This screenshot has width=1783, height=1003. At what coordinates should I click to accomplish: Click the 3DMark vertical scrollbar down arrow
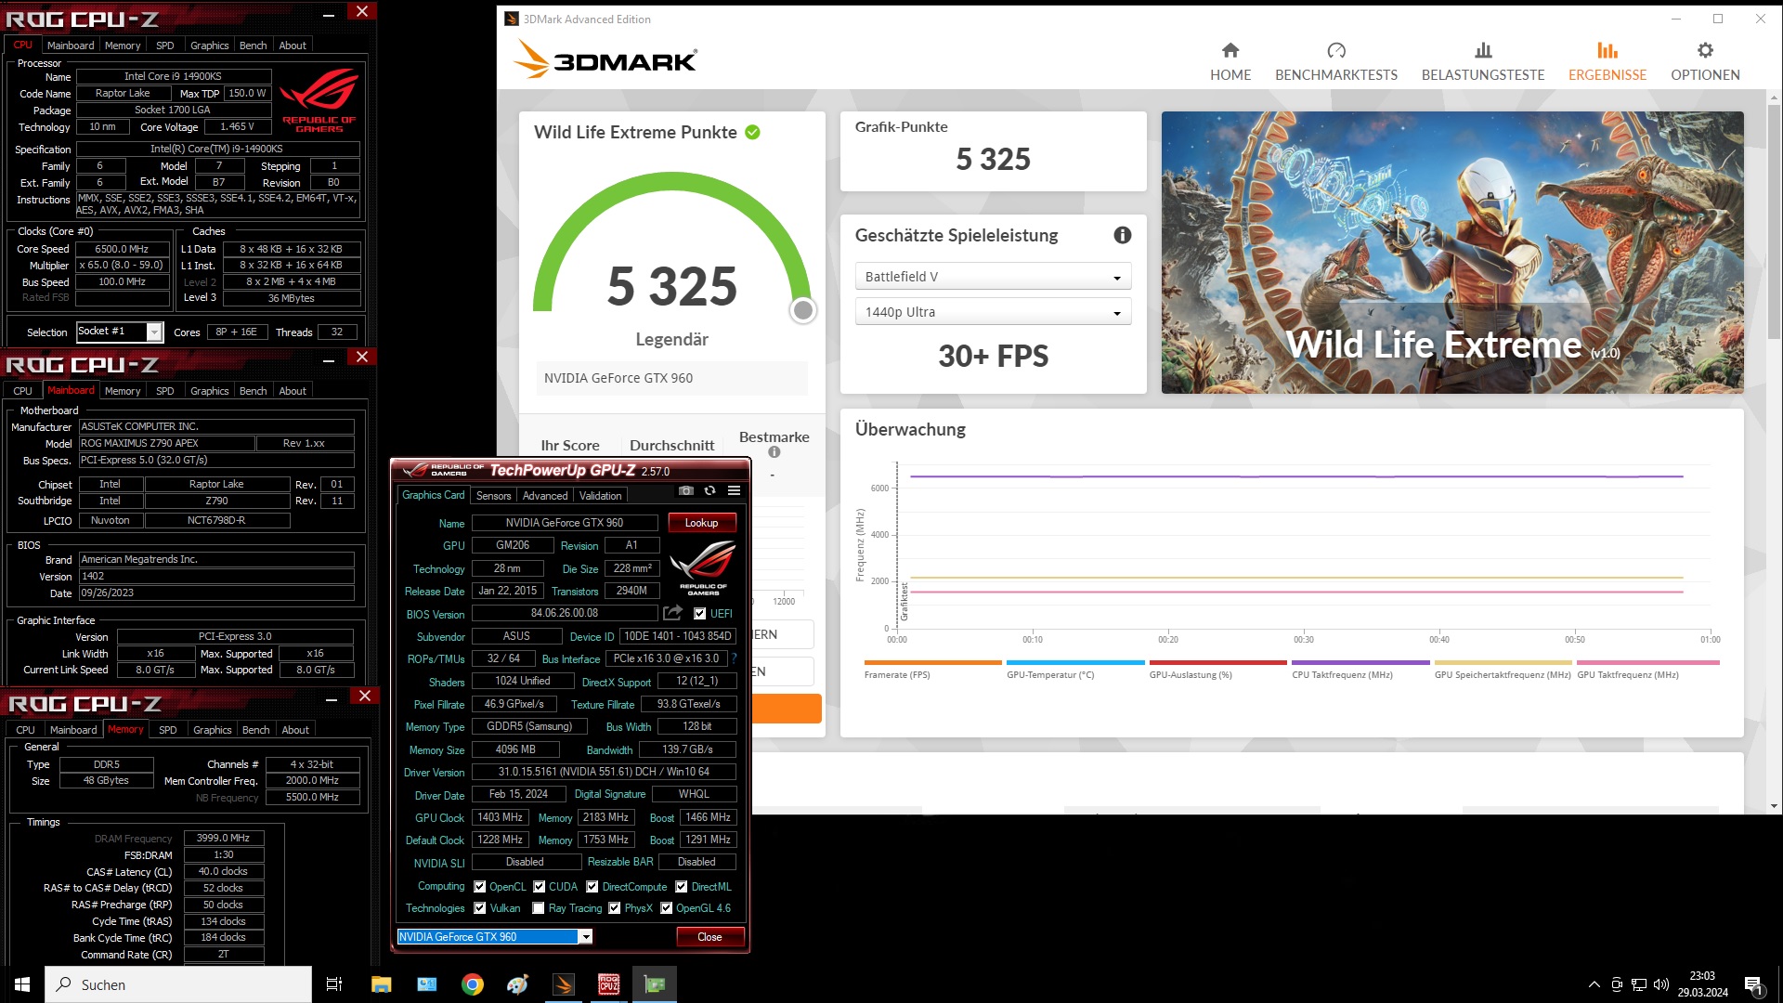point(1775,806)
